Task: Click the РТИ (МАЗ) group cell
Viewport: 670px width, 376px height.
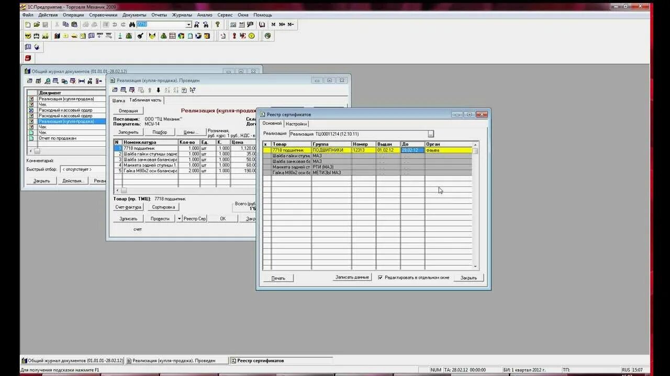Action: point(331,167)
